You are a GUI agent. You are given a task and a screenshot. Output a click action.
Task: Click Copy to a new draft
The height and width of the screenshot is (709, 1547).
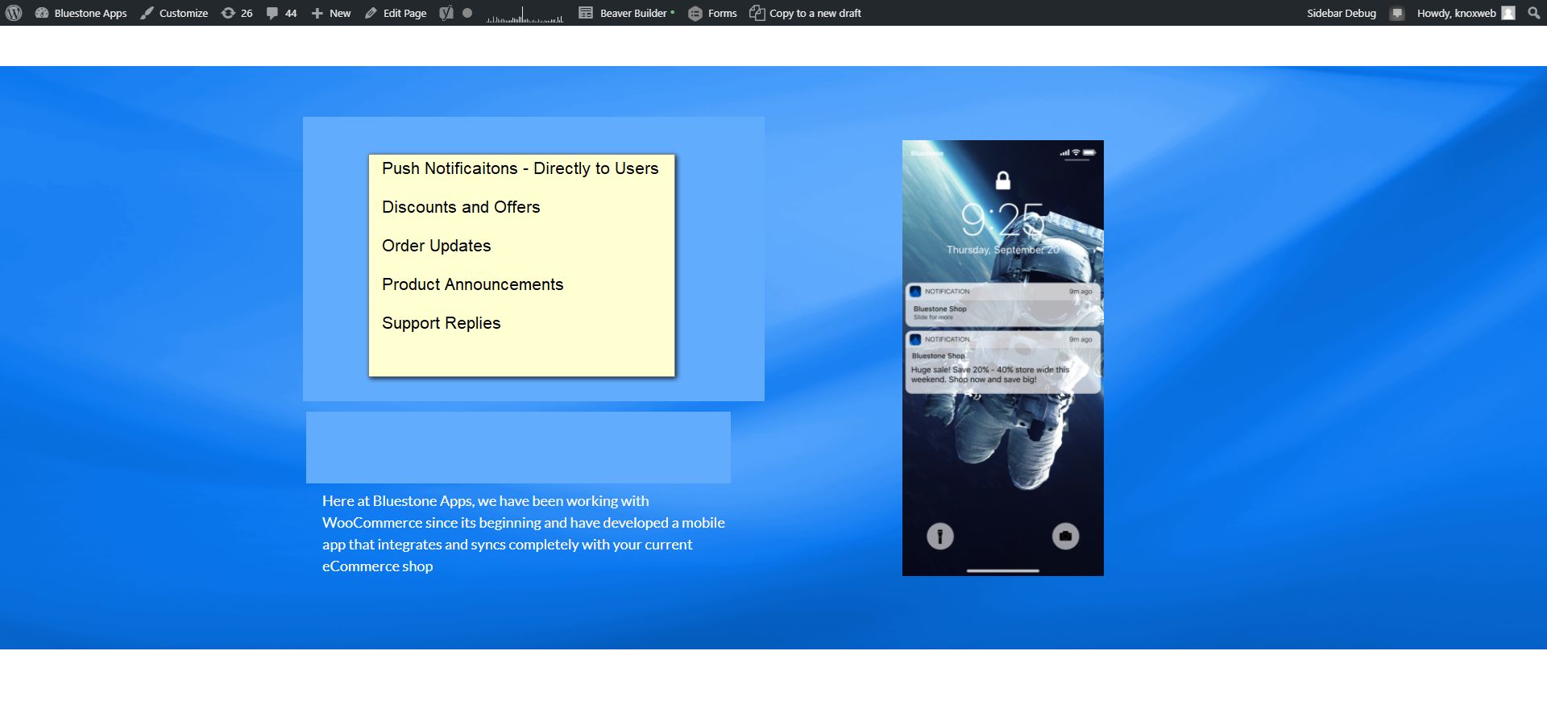pos(805,13)
